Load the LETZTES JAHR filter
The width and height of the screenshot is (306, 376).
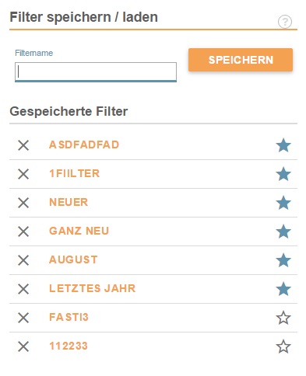coord(92,288)
